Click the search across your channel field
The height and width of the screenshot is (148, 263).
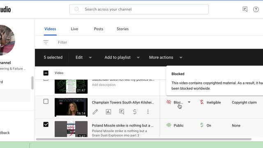tap(139, 9)
